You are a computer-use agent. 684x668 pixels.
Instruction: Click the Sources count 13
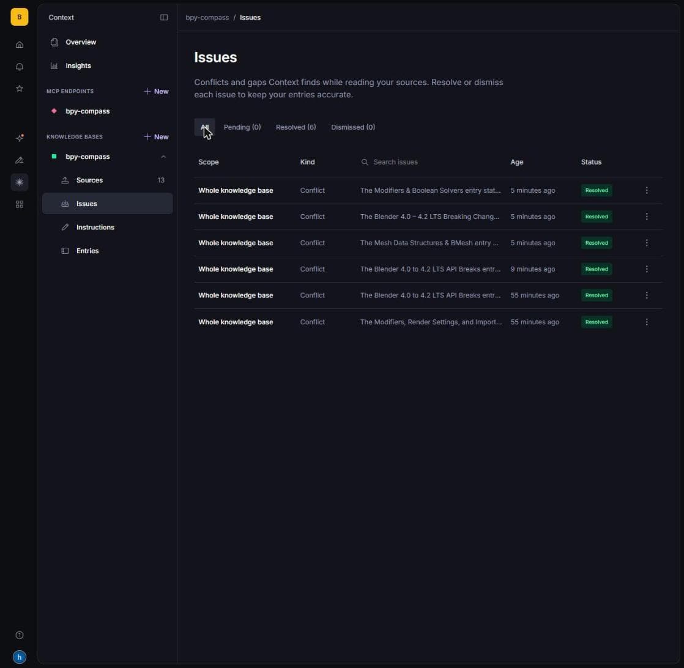(161, 180)
